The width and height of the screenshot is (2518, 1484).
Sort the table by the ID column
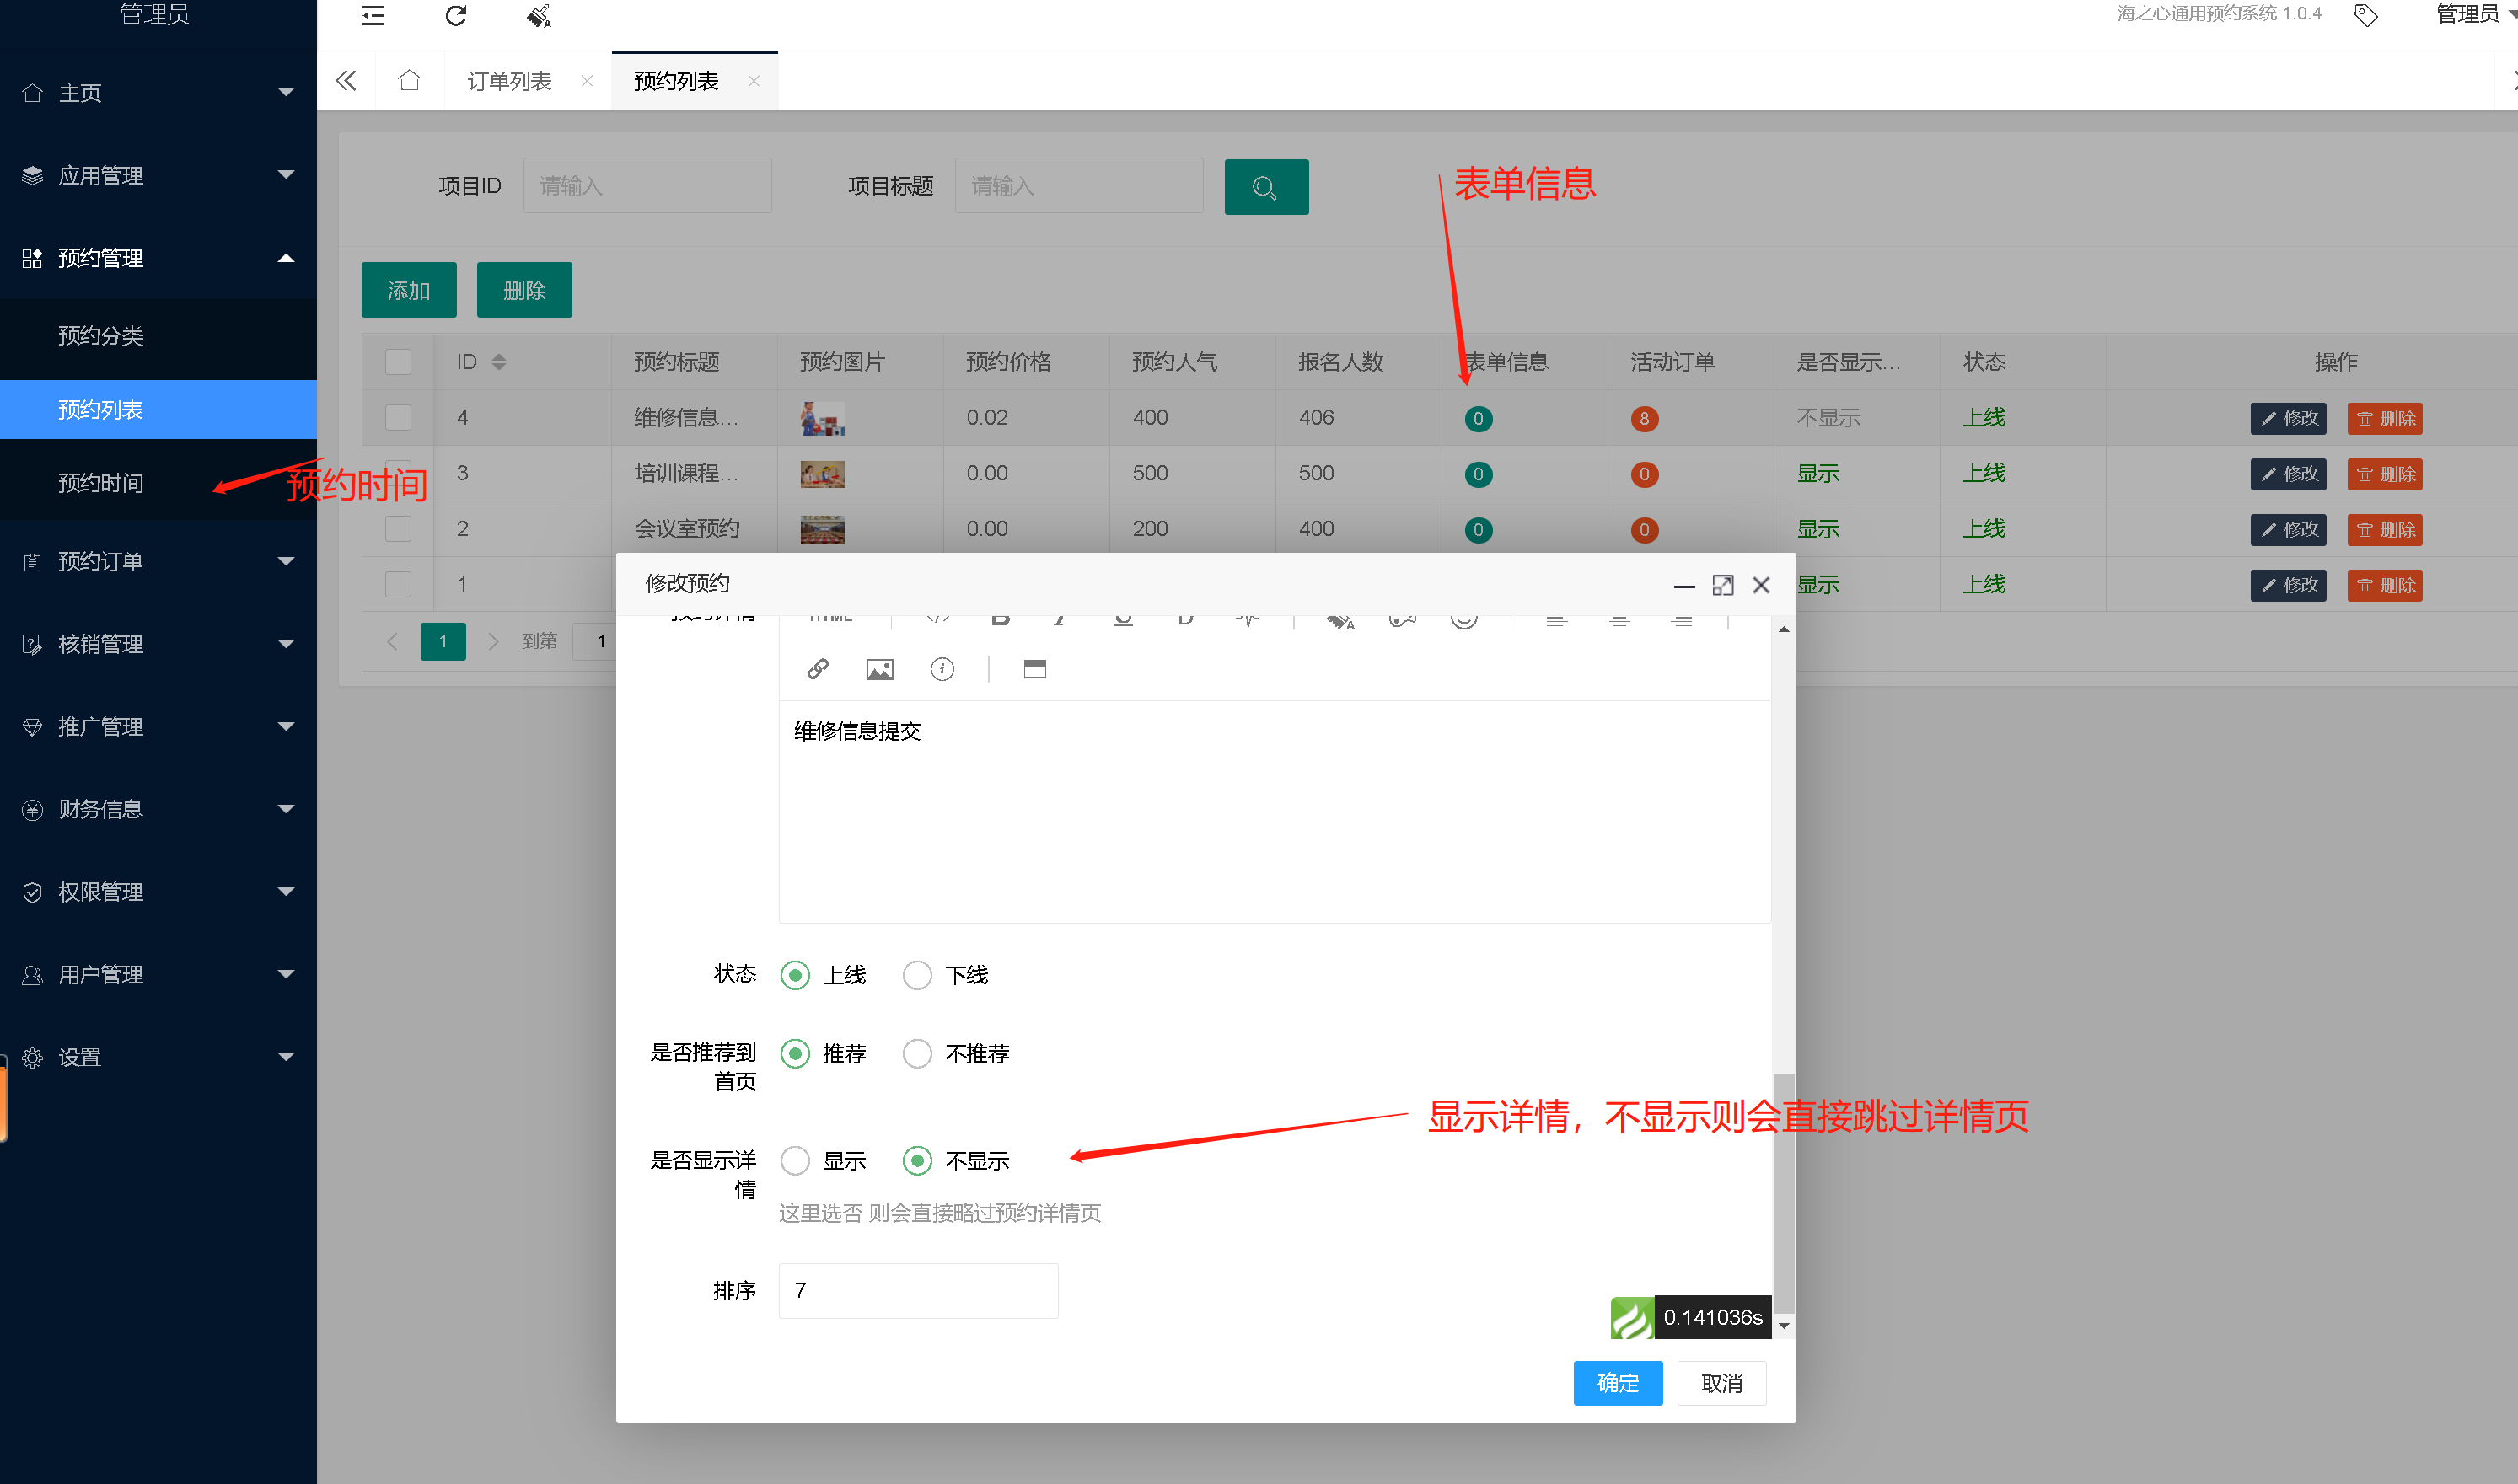click(x=498, y=362)
